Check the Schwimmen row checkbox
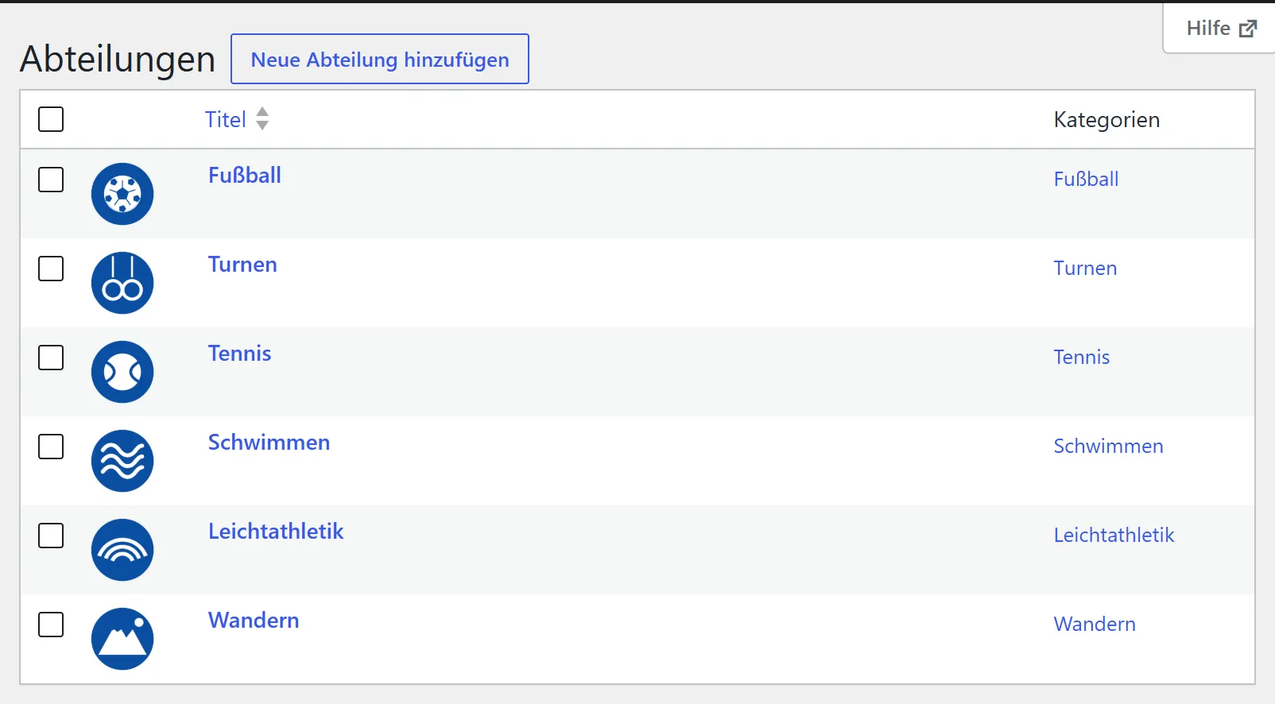The height and width of the screenshot is (704, 1275). (x=51, y=447)
